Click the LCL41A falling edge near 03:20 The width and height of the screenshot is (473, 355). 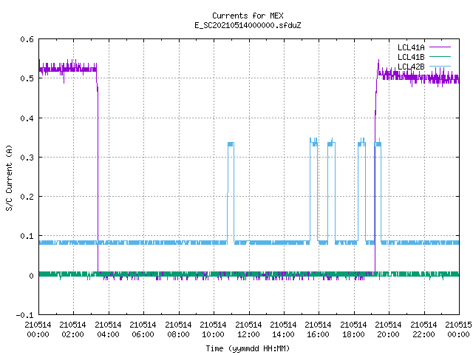pos(98,181)
